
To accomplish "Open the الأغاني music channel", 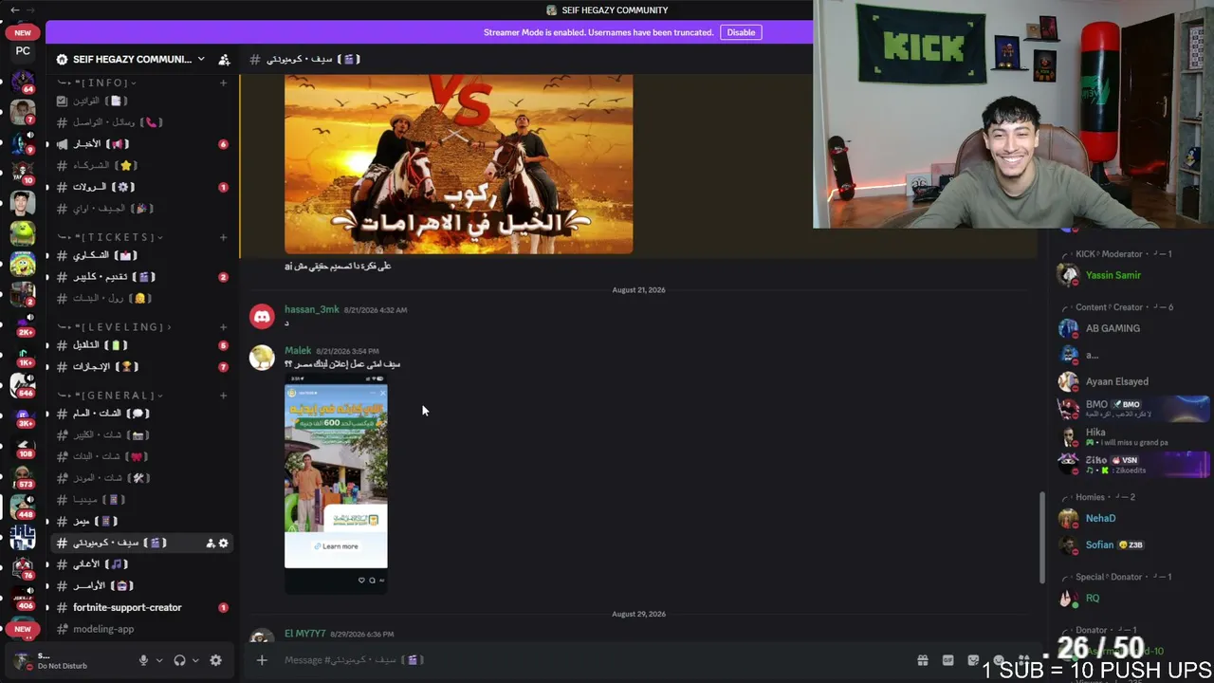I will click(142, 564).
